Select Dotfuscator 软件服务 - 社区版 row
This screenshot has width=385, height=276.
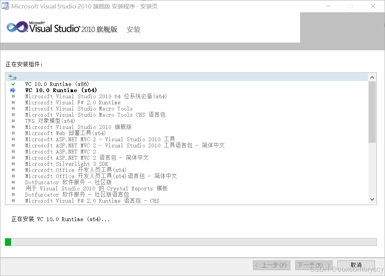[68, 182]
